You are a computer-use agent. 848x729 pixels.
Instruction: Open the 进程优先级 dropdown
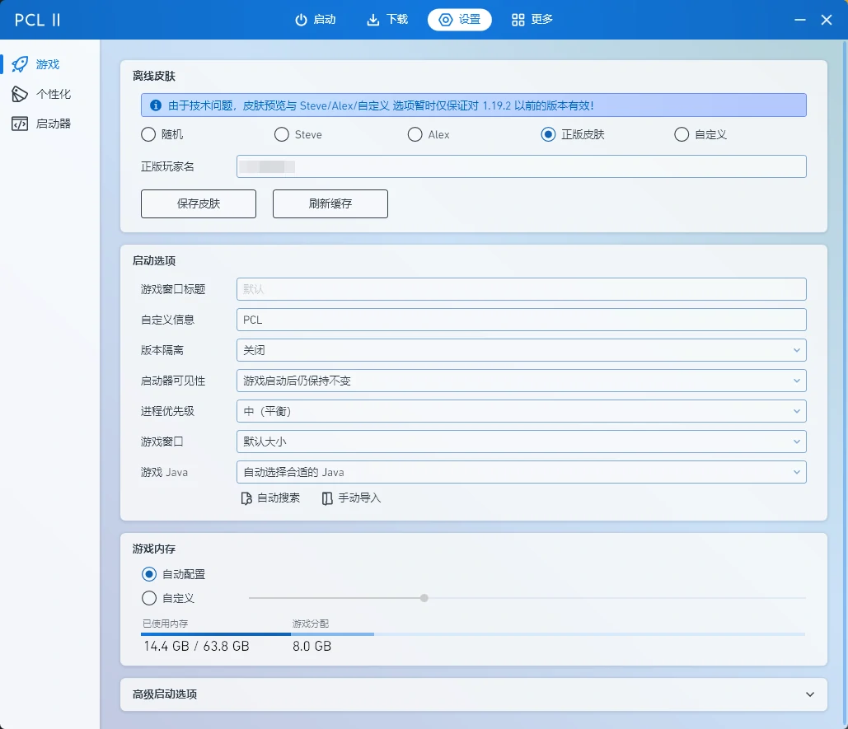tap(521, 411)
